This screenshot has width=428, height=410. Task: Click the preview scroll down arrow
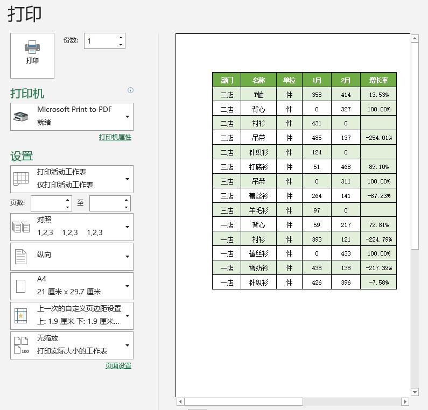[415, 392]
